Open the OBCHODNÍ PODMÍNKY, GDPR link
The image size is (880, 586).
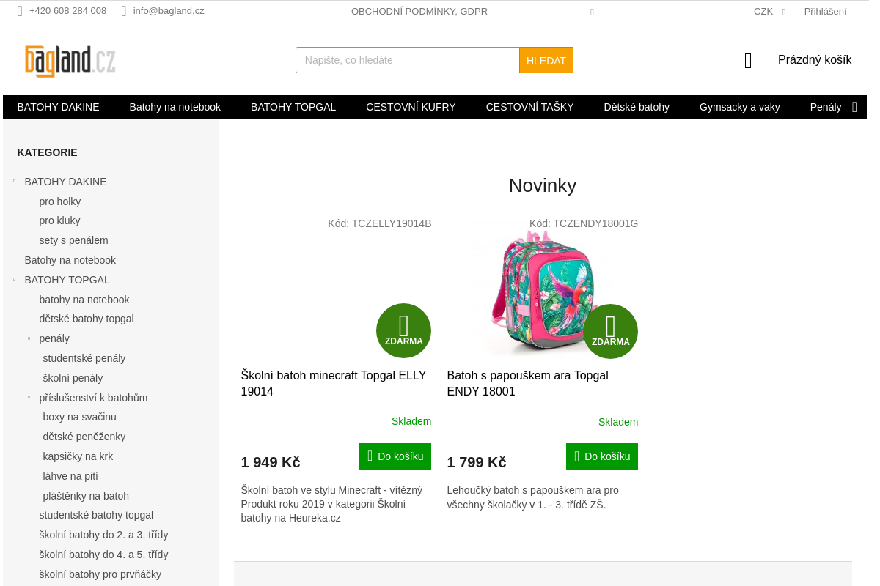419,11
